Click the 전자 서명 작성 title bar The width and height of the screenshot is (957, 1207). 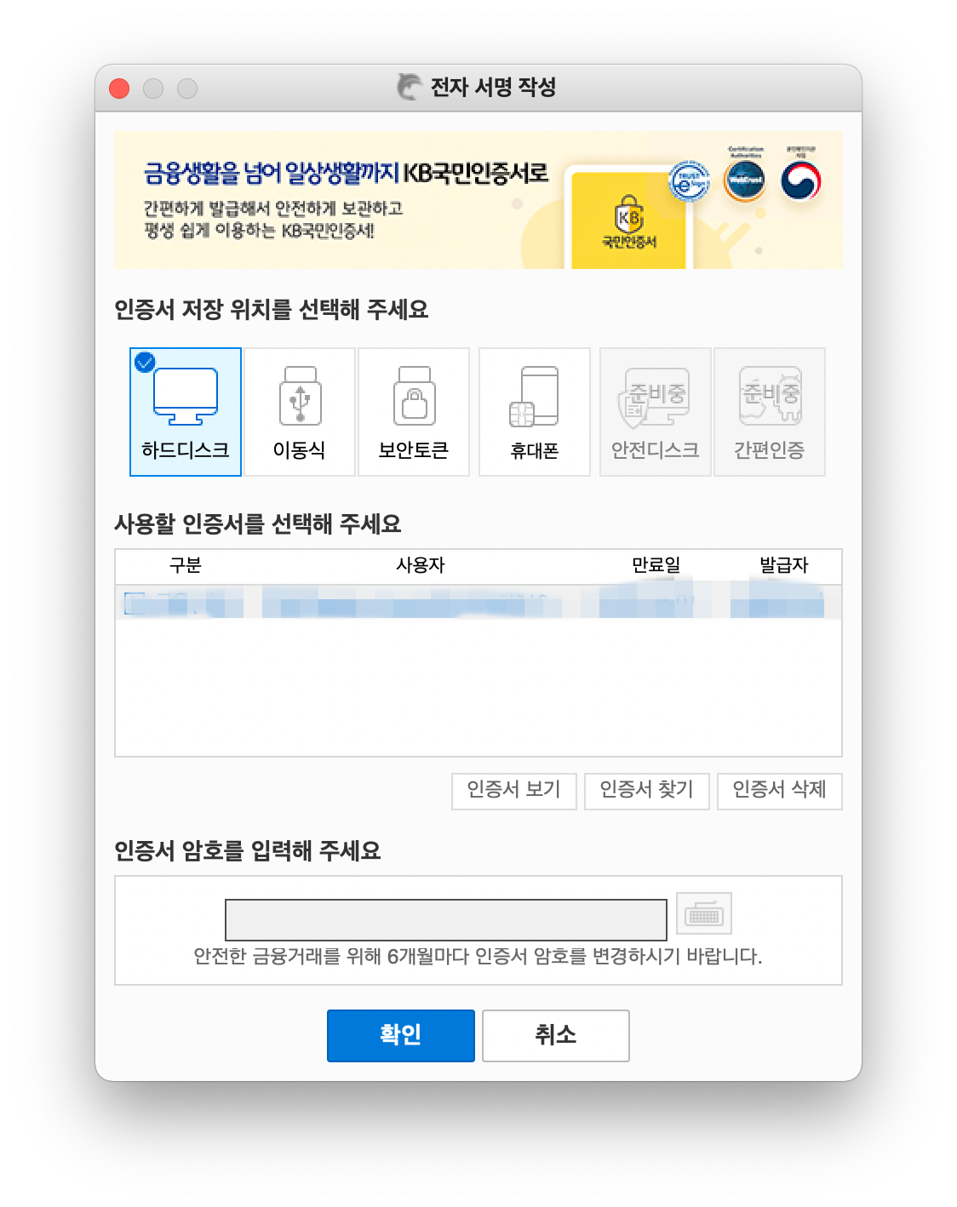[x=478, y=88]
